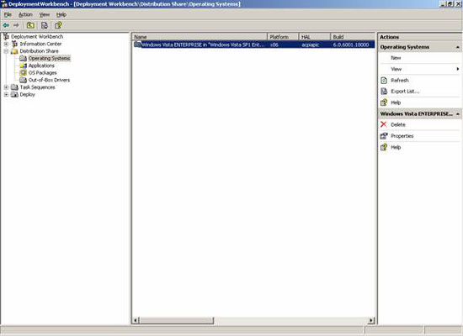463x336 pixels.
Task: Collapse the Operating Systems actions section
Action: (x=458, y=47)
